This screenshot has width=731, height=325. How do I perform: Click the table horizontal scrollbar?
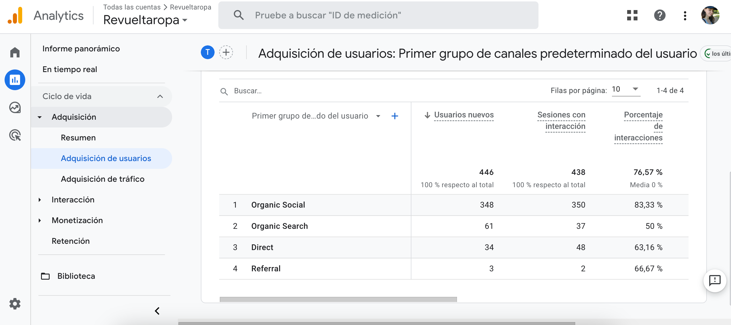pos(338,299)
